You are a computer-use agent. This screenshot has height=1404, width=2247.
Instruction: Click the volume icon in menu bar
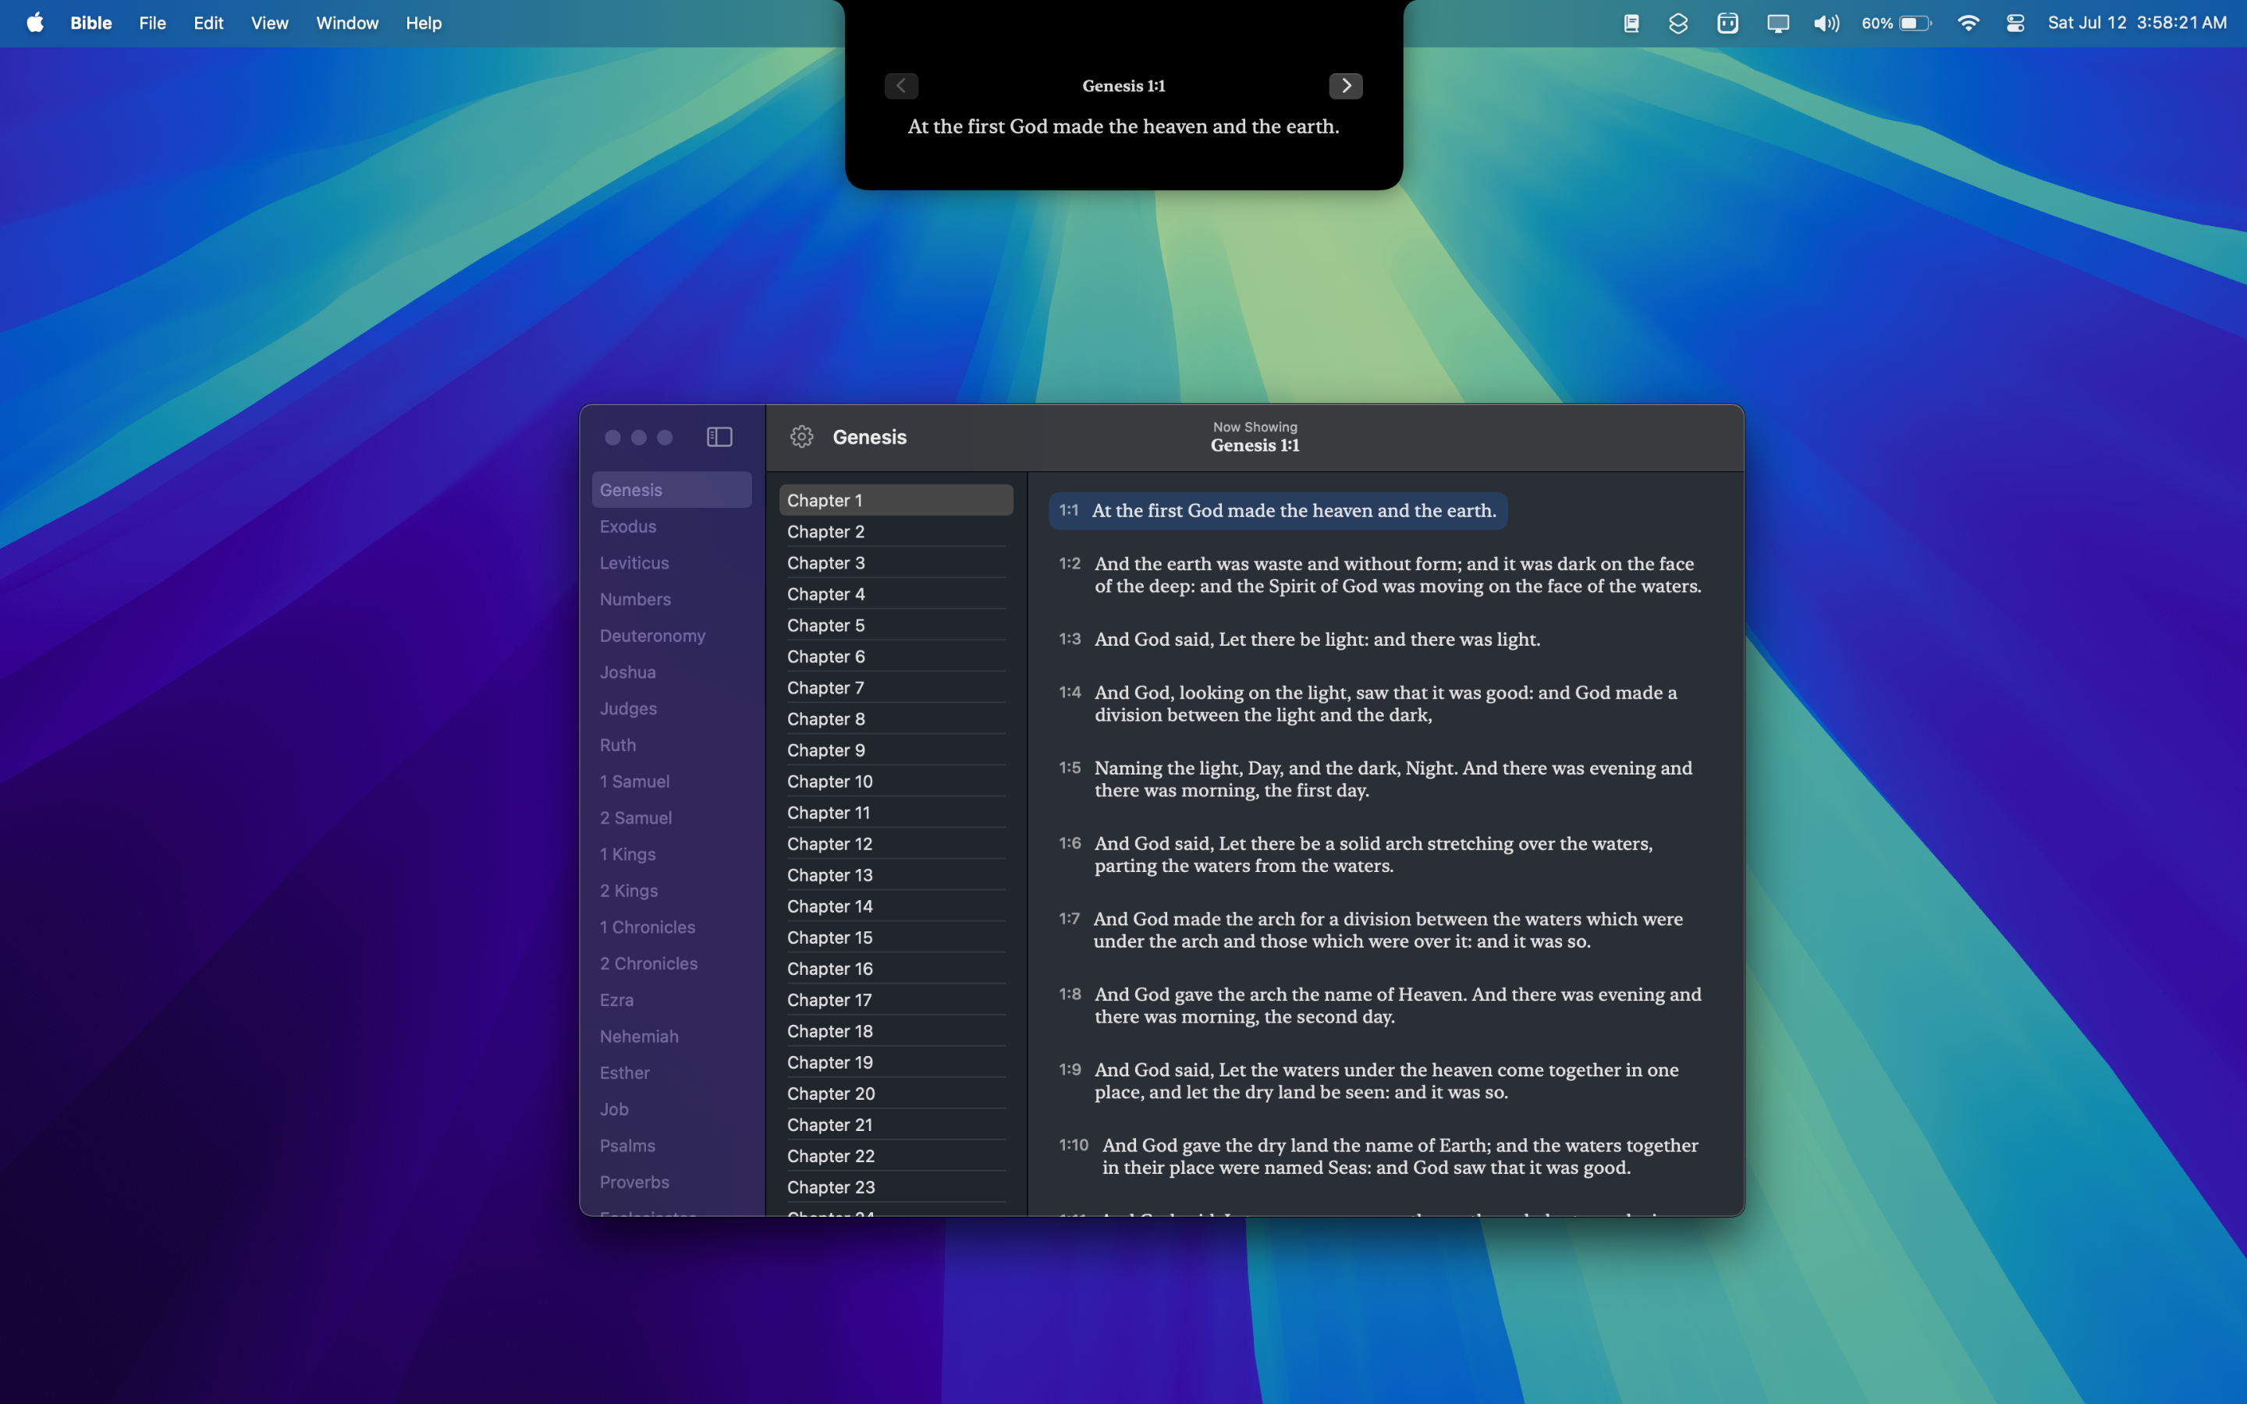(x=1826, y=23)
